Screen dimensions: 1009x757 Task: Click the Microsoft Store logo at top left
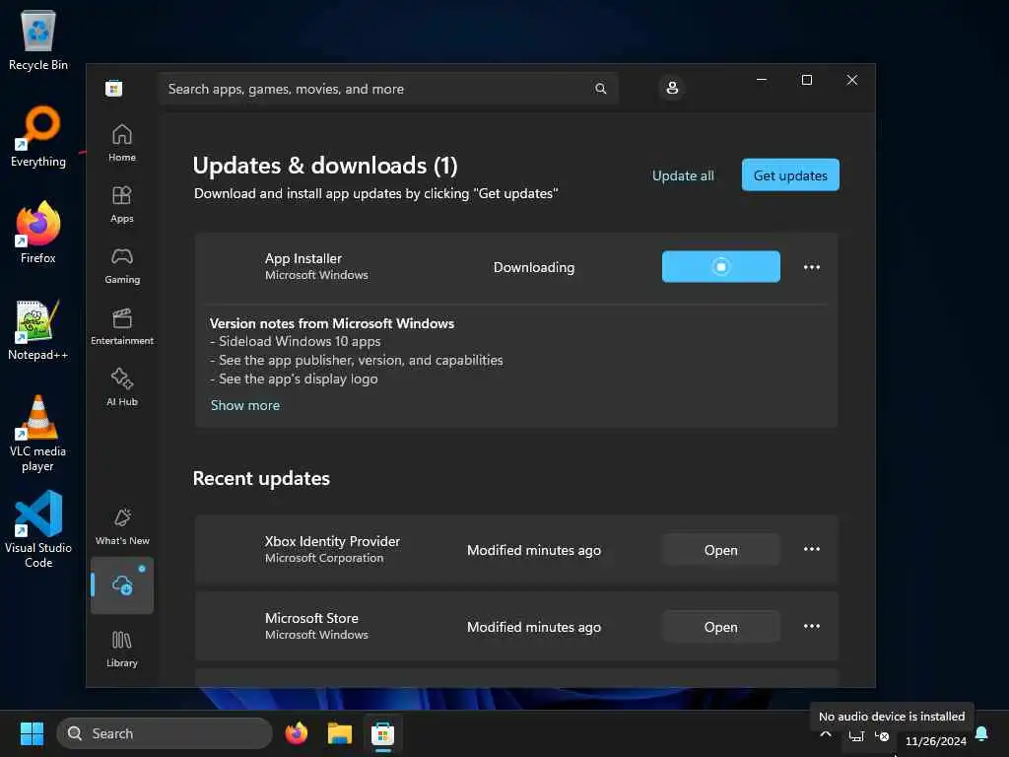[114, 88]
